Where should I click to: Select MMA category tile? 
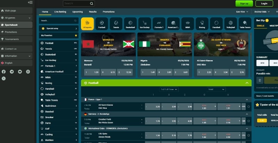188,24
